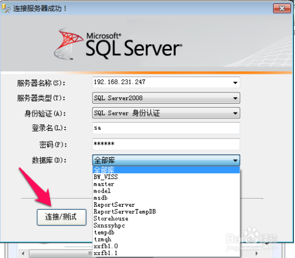Select 全部库 highlighted list entry
This screenshot has height=258, width=295.
click(x=166, y=170)
